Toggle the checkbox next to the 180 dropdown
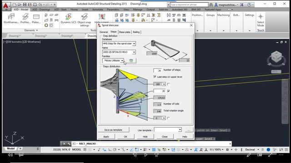291x163 pixels. 169,84
